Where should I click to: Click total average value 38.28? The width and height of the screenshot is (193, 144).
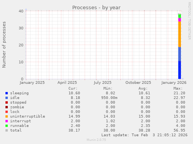[144, 130]
